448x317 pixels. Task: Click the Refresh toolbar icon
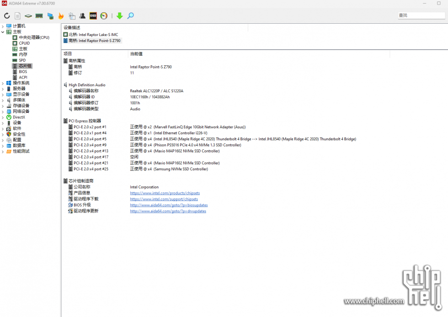pos(7,16)
